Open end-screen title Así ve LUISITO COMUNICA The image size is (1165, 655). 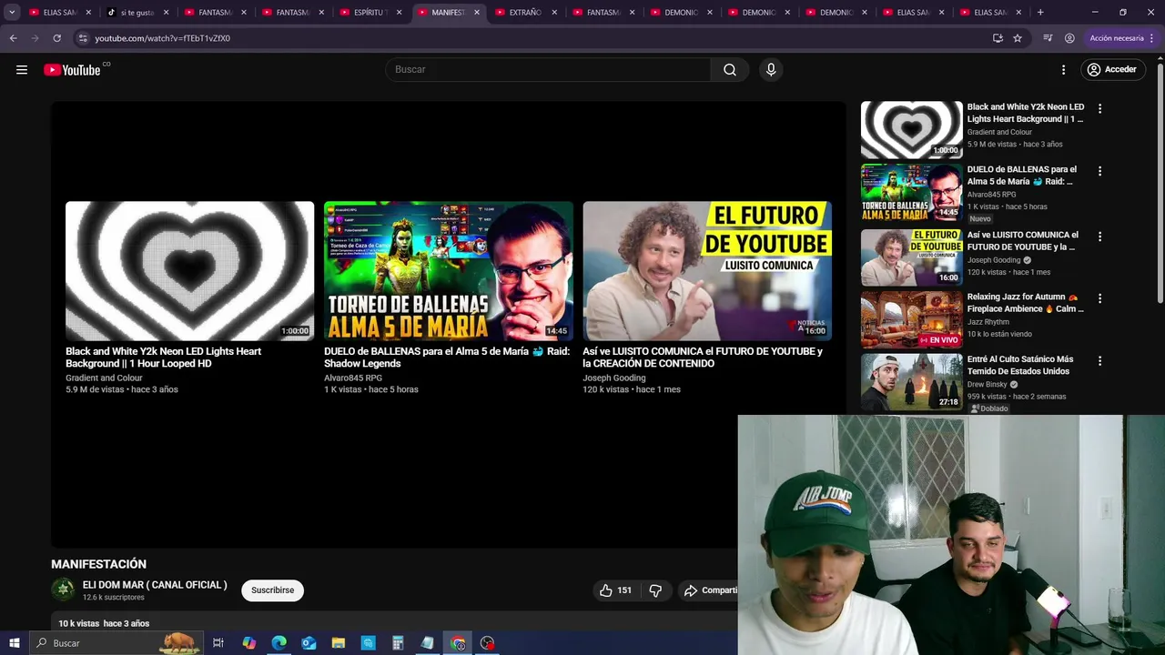point(703,358)
